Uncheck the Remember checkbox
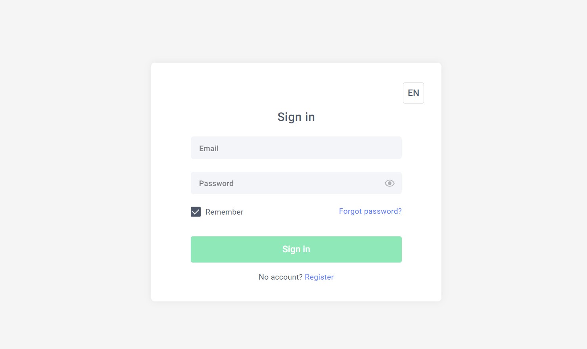The height and width of the screenshot is (349, 587). point(196,212)
